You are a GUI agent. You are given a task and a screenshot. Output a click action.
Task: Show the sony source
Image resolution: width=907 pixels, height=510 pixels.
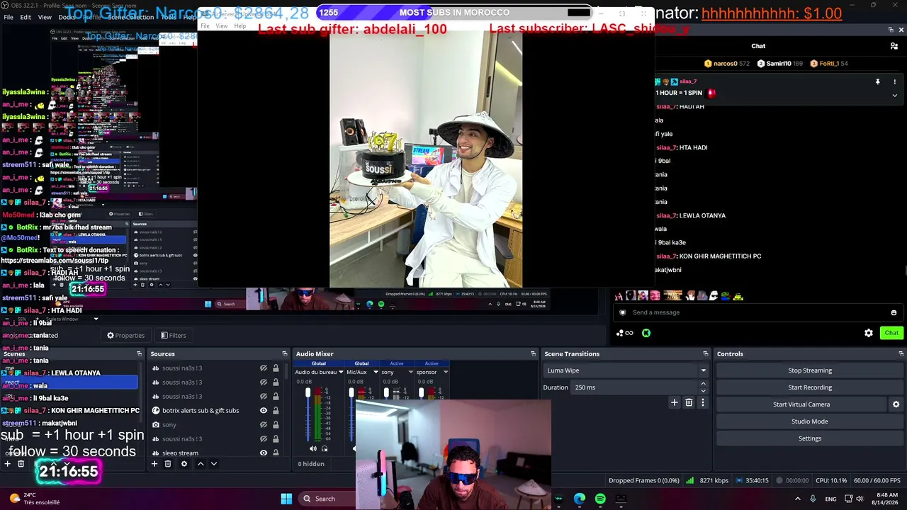[264, 425]
